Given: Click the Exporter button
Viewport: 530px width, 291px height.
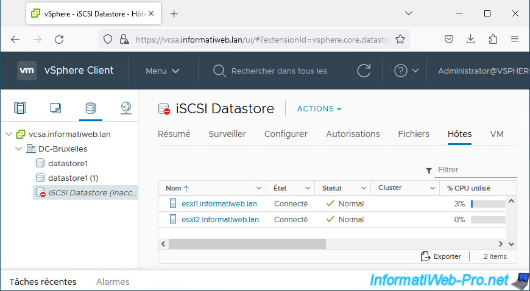Looking at the screenshot, I should click(x=441, y=256).
